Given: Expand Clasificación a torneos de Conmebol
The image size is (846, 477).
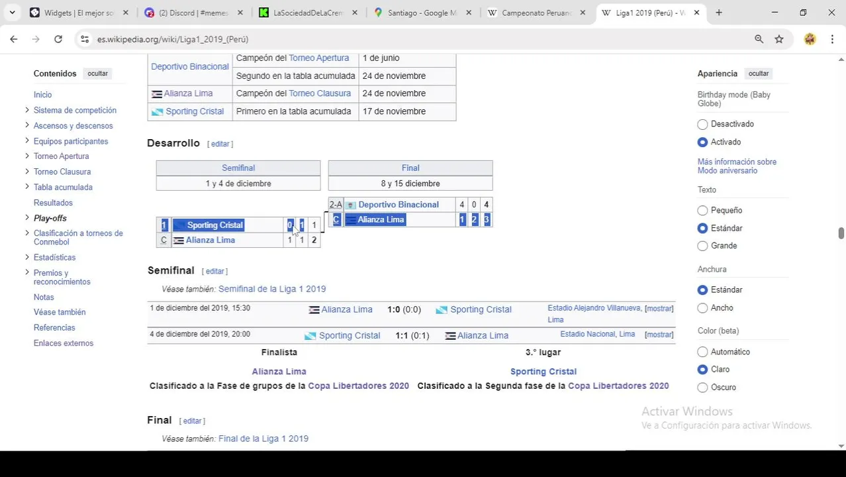Looking at the screenshot, I should (27, 233).
